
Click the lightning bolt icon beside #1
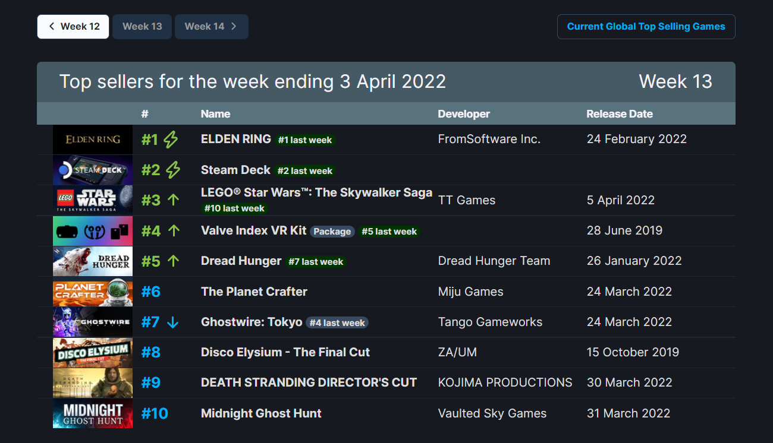coord(171,140)
